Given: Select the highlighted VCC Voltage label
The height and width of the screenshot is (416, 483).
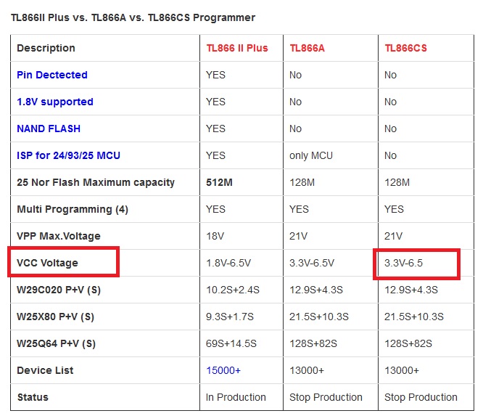Looking at the screenshot, I should point(47,263).
